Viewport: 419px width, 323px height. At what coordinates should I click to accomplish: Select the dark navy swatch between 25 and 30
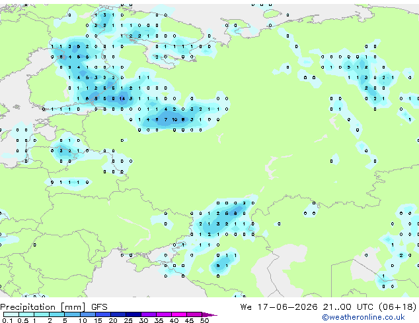(133, 314)
